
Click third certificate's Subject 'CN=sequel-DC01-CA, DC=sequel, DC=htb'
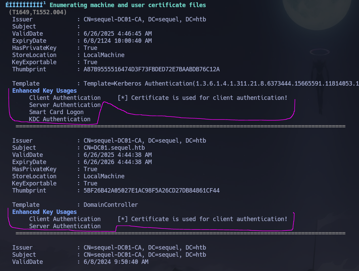(145, 255)
